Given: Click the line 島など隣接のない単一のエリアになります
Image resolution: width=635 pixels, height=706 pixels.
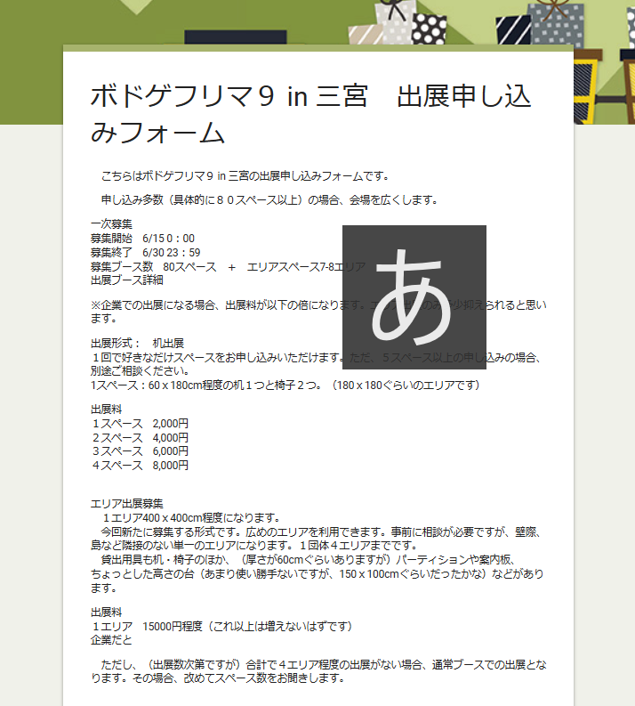Looking at the screenshot, I should [255, 545].
